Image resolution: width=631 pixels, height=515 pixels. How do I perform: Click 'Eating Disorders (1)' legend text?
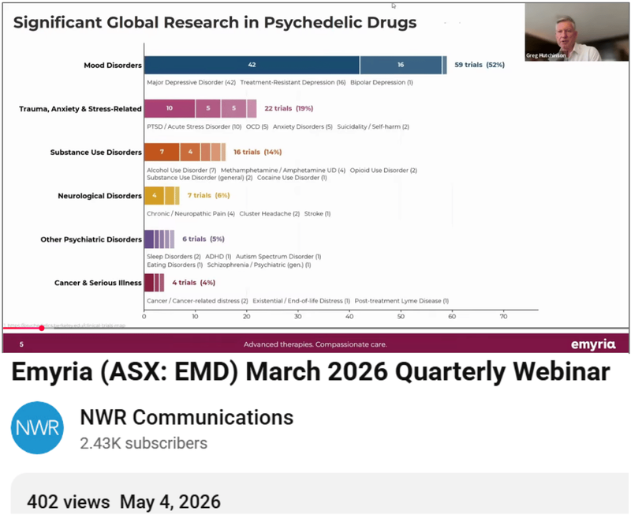[174, 265]
